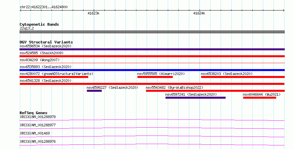The height and width of the screenshot is (149, 294).
Task: Click the red nsv6538203 variant bar
Action: pyautogui.click(x=243, y=77)
